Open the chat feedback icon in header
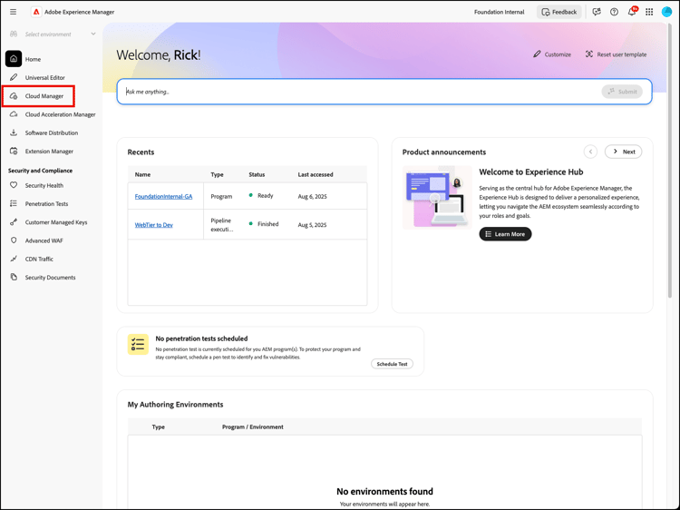The height and width of the screenshot is (510, 680). coord(597,12)
